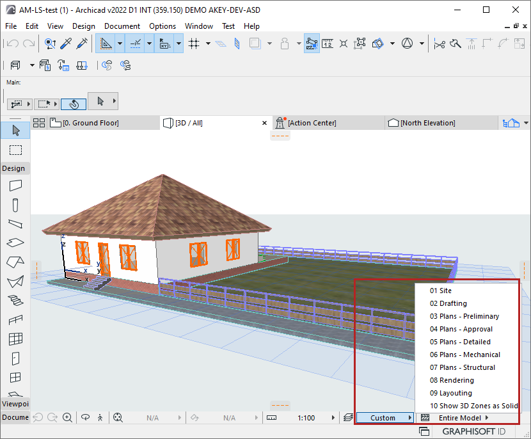
Task: Pick the Wall tool in Design toolbox
Action: [15, 186]
